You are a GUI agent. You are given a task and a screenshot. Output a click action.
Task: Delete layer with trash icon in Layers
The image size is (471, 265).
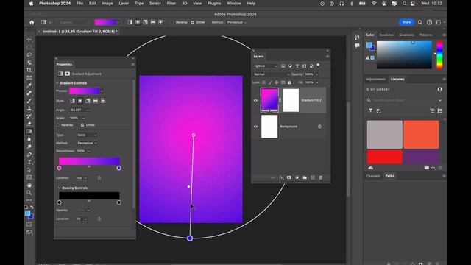click(x=321, y=177)
